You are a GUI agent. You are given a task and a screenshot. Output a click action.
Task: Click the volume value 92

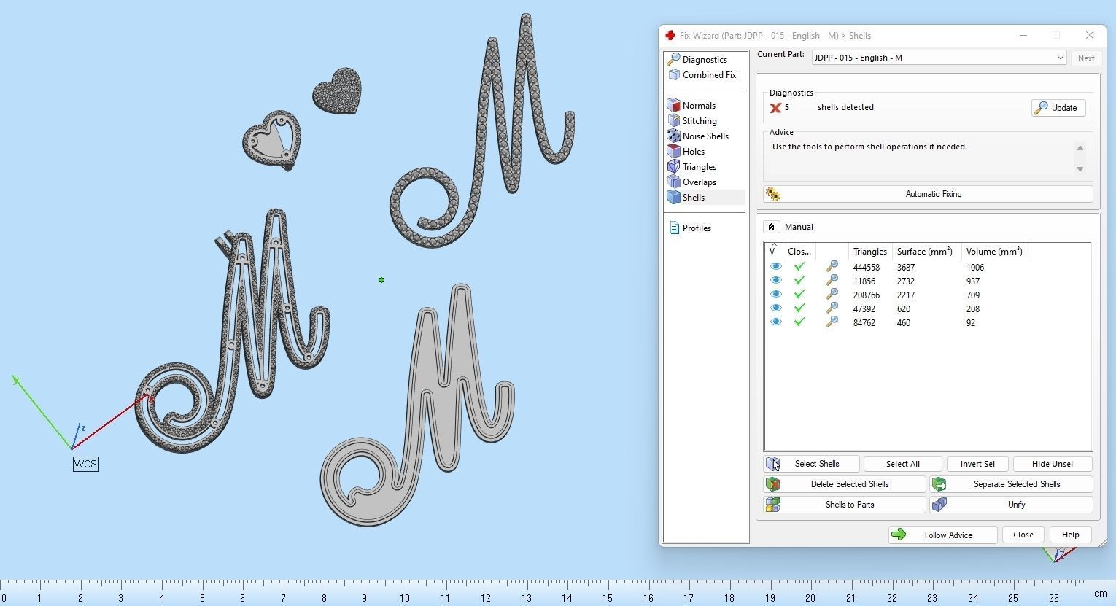tap(970, 323)
